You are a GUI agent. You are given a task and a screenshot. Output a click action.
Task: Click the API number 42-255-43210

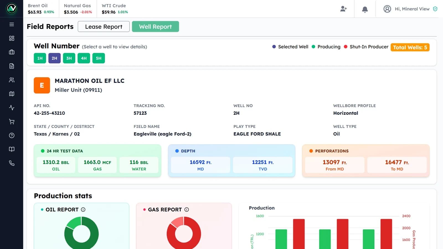[49, 113]
